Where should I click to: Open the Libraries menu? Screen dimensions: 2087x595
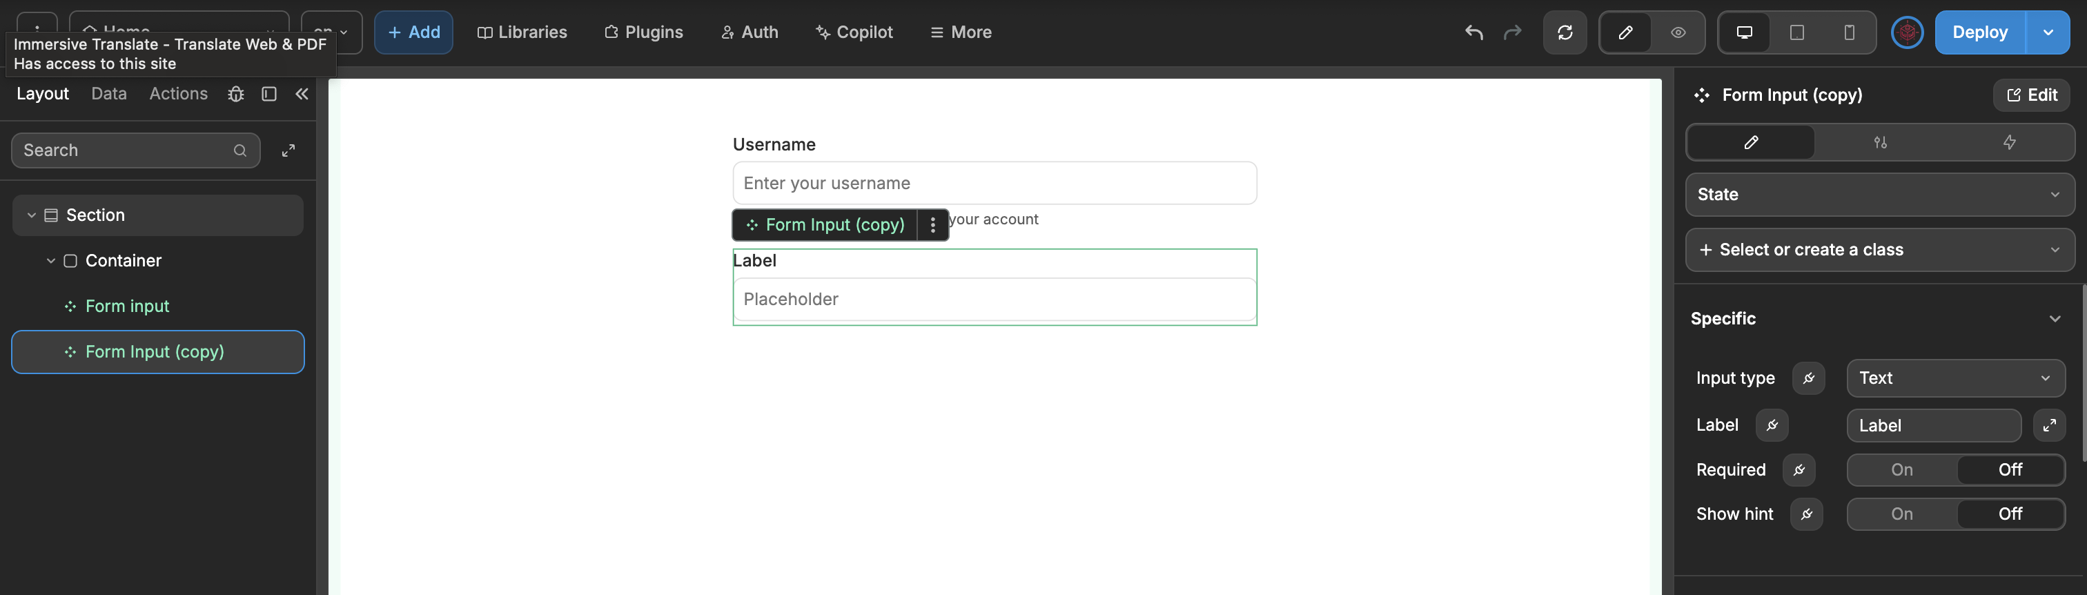[x=522, y=32]
